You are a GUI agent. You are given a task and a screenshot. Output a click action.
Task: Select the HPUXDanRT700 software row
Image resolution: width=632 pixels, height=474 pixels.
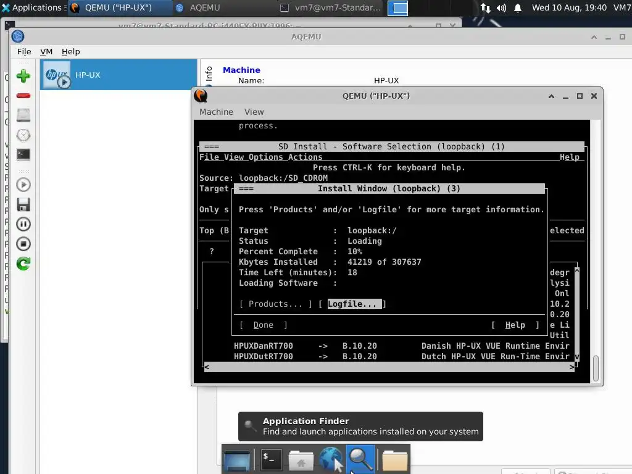point(401,346)
